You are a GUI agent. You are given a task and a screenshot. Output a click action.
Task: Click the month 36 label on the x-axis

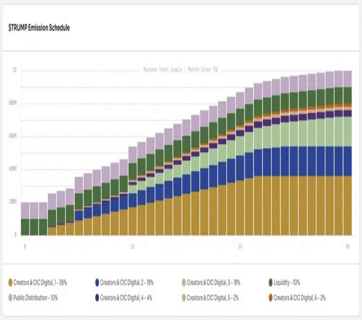pos(348,247)
